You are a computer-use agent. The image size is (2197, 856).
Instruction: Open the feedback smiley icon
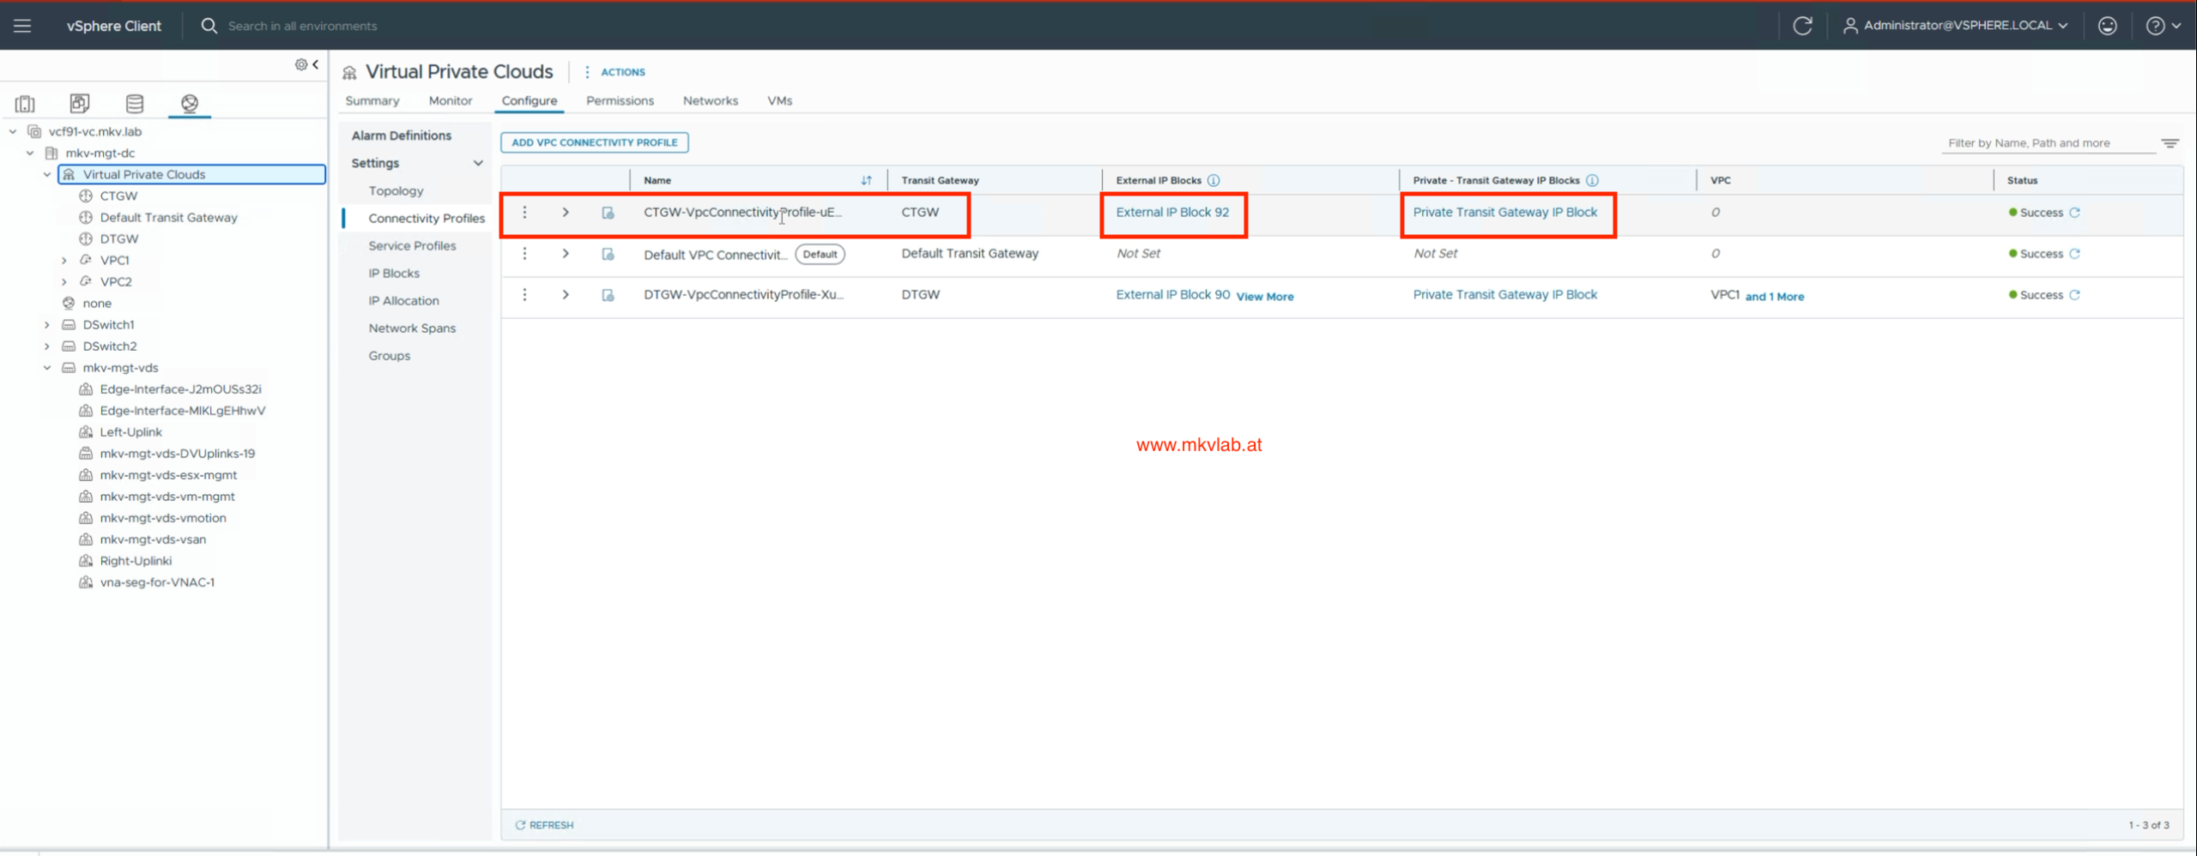pyautogui.click(x=2107, y=26)
